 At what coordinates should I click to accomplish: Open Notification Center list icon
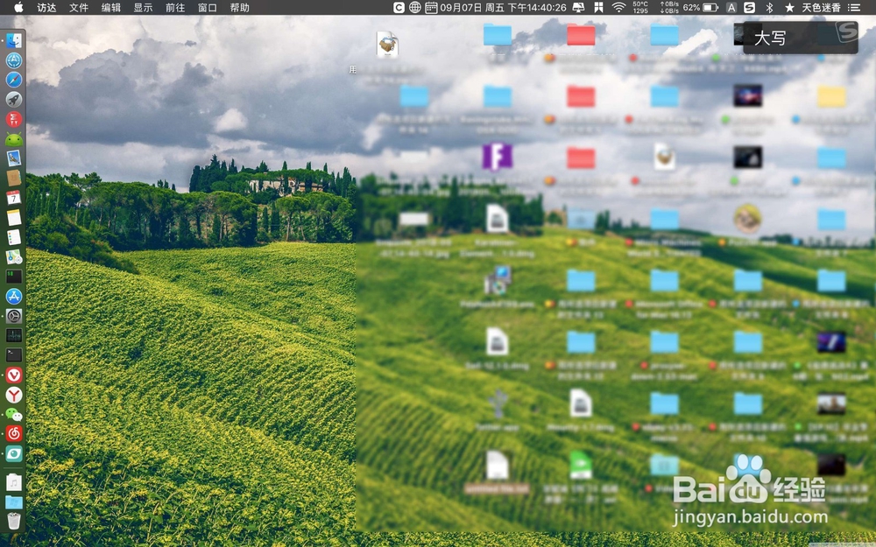[854, 7]
